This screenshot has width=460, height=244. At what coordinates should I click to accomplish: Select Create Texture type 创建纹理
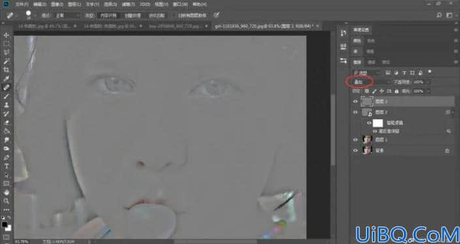click(x=132, y=16)
